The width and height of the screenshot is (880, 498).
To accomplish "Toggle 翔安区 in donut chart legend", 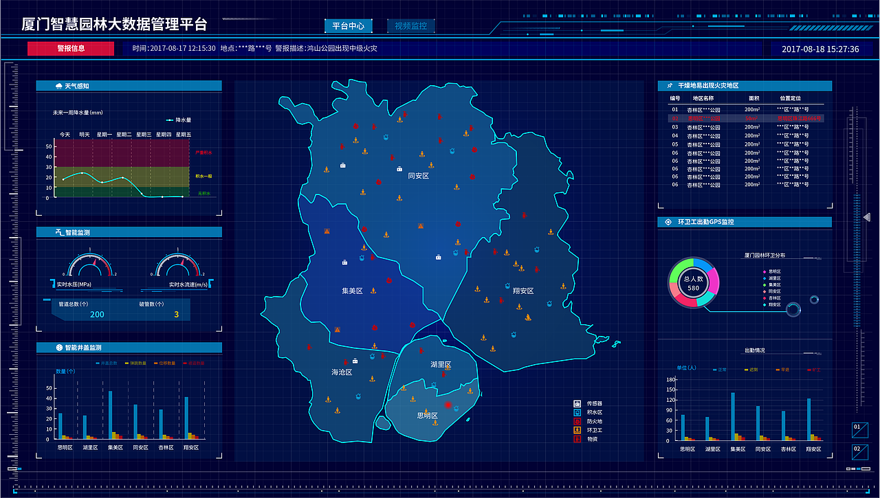I will (771, 304).
